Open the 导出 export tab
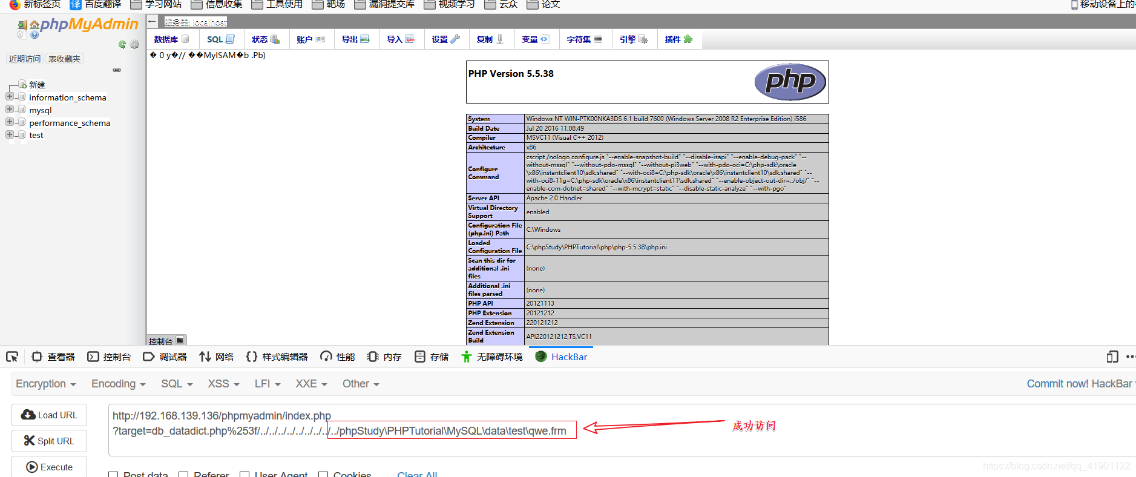Image resolution: width=1136 pixels, height=477 pixels. point(356,39)
